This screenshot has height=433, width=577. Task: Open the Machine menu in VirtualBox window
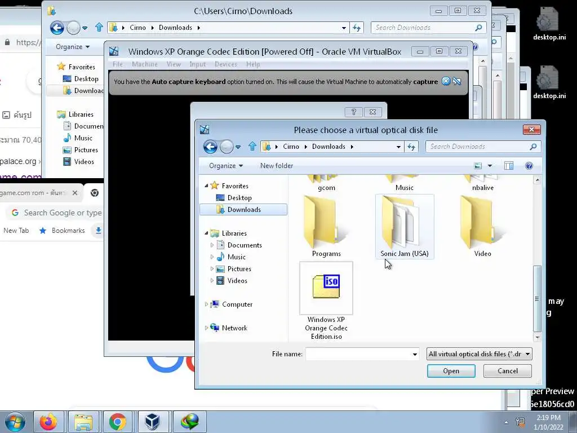(145, 64)
